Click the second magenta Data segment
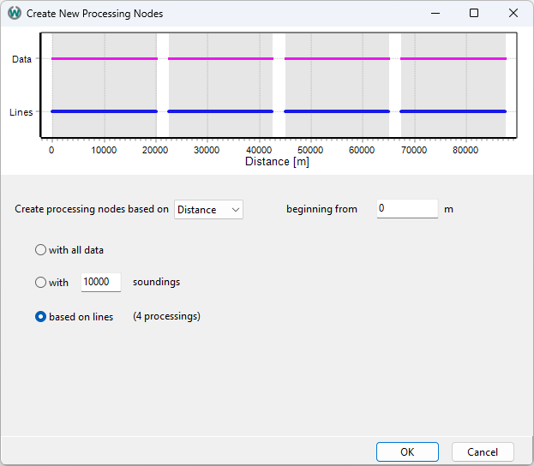 coord(220,58)
